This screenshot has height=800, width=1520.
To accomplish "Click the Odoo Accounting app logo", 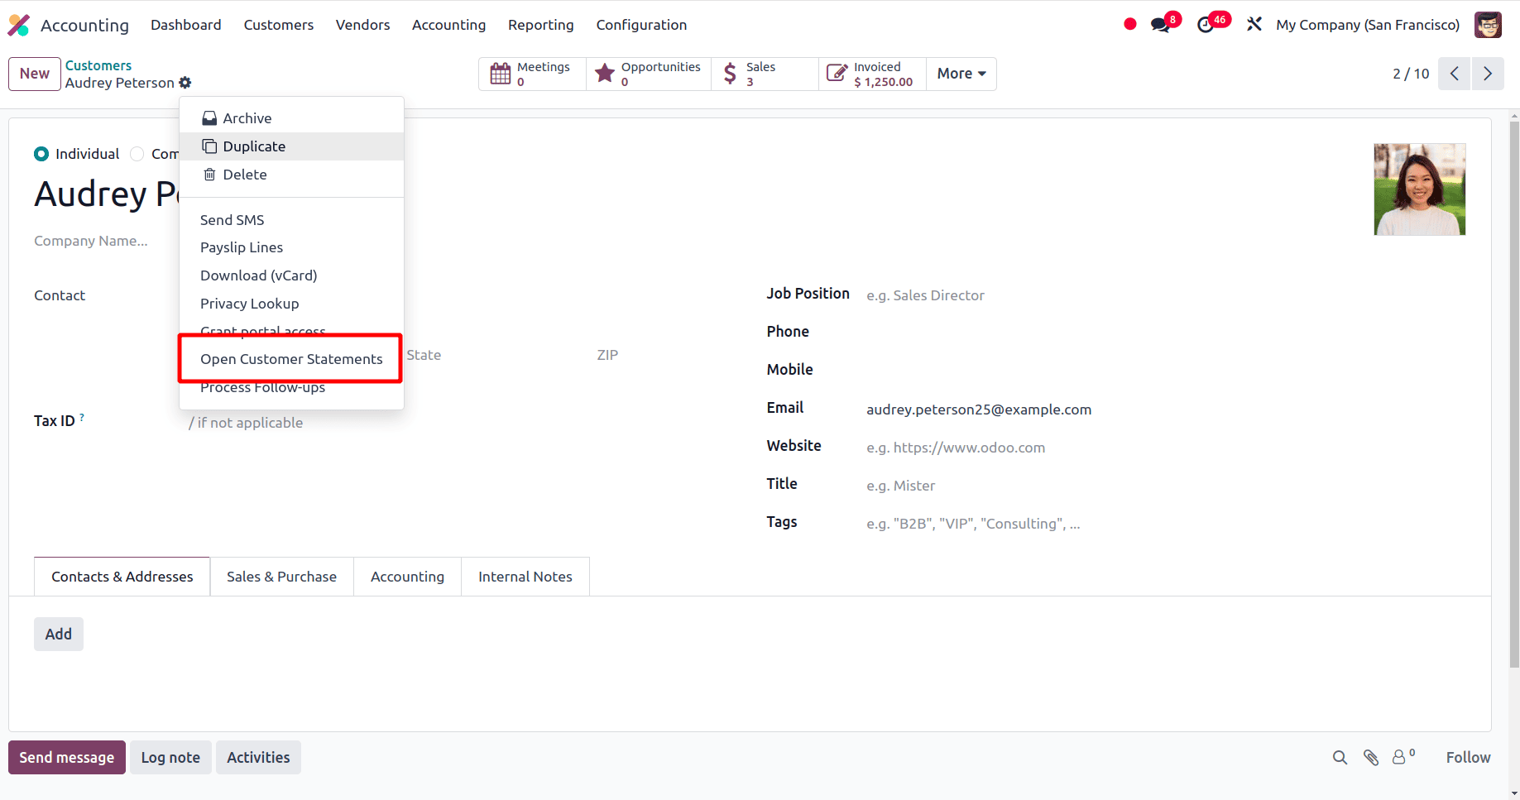I will pos(18,25).
